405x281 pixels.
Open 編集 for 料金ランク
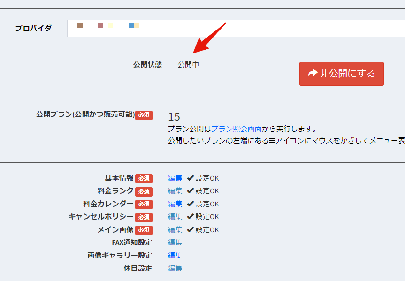pyautogui.click(x=175, y=191)
